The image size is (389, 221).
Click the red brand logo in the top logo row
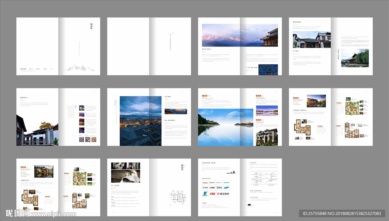(x=205, y=182)
